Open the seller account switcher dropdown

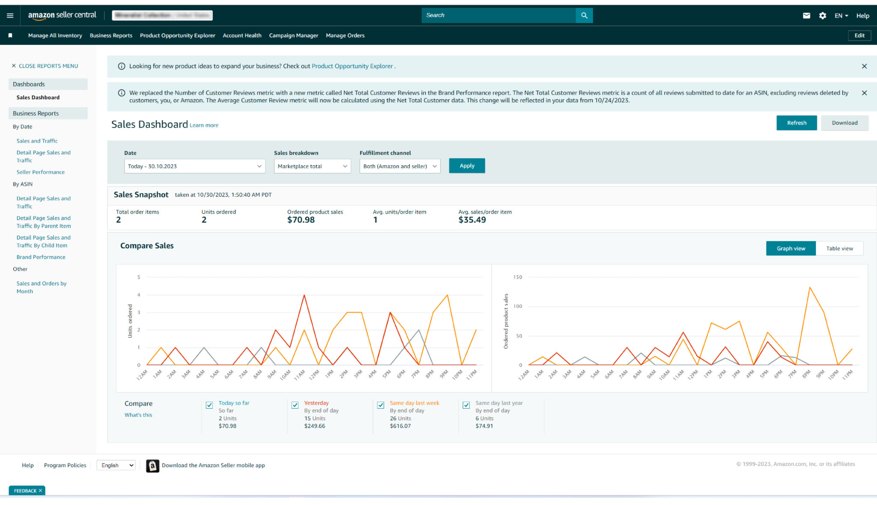162,15
